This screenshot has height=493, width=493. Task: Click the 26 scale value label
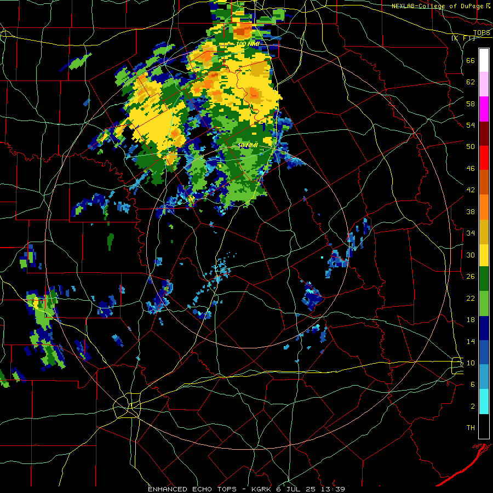[471, 277]
